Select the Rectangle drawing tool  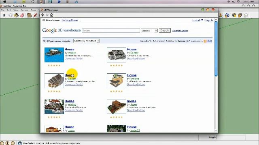(x=29, y=15)
